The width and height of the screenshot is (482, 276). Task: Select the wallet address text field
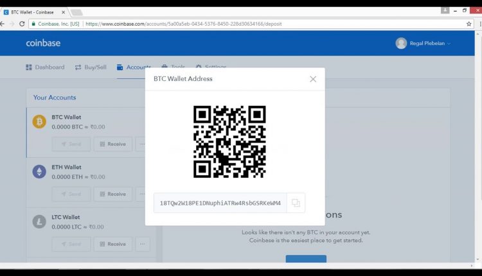click(220, 203)
